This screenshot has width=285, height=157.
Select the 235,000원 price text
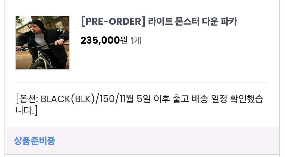coord(104,40)
